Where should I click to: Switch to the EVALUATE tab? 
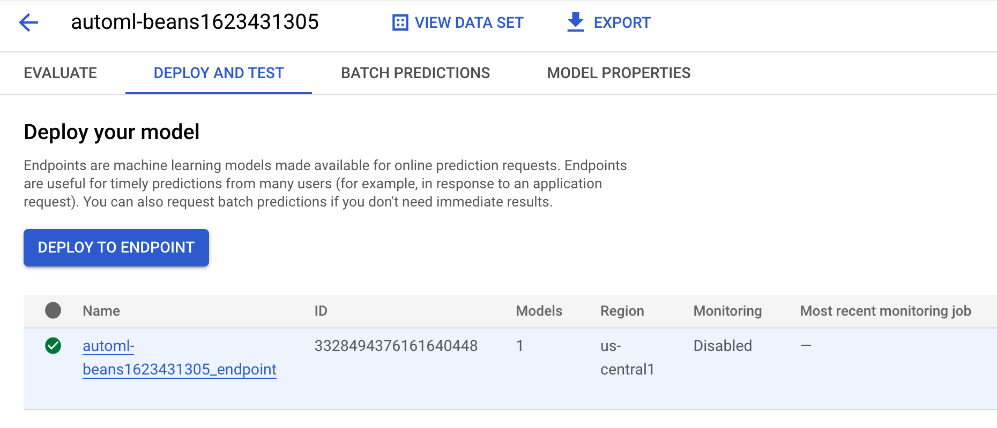click(x=60, y=73)
